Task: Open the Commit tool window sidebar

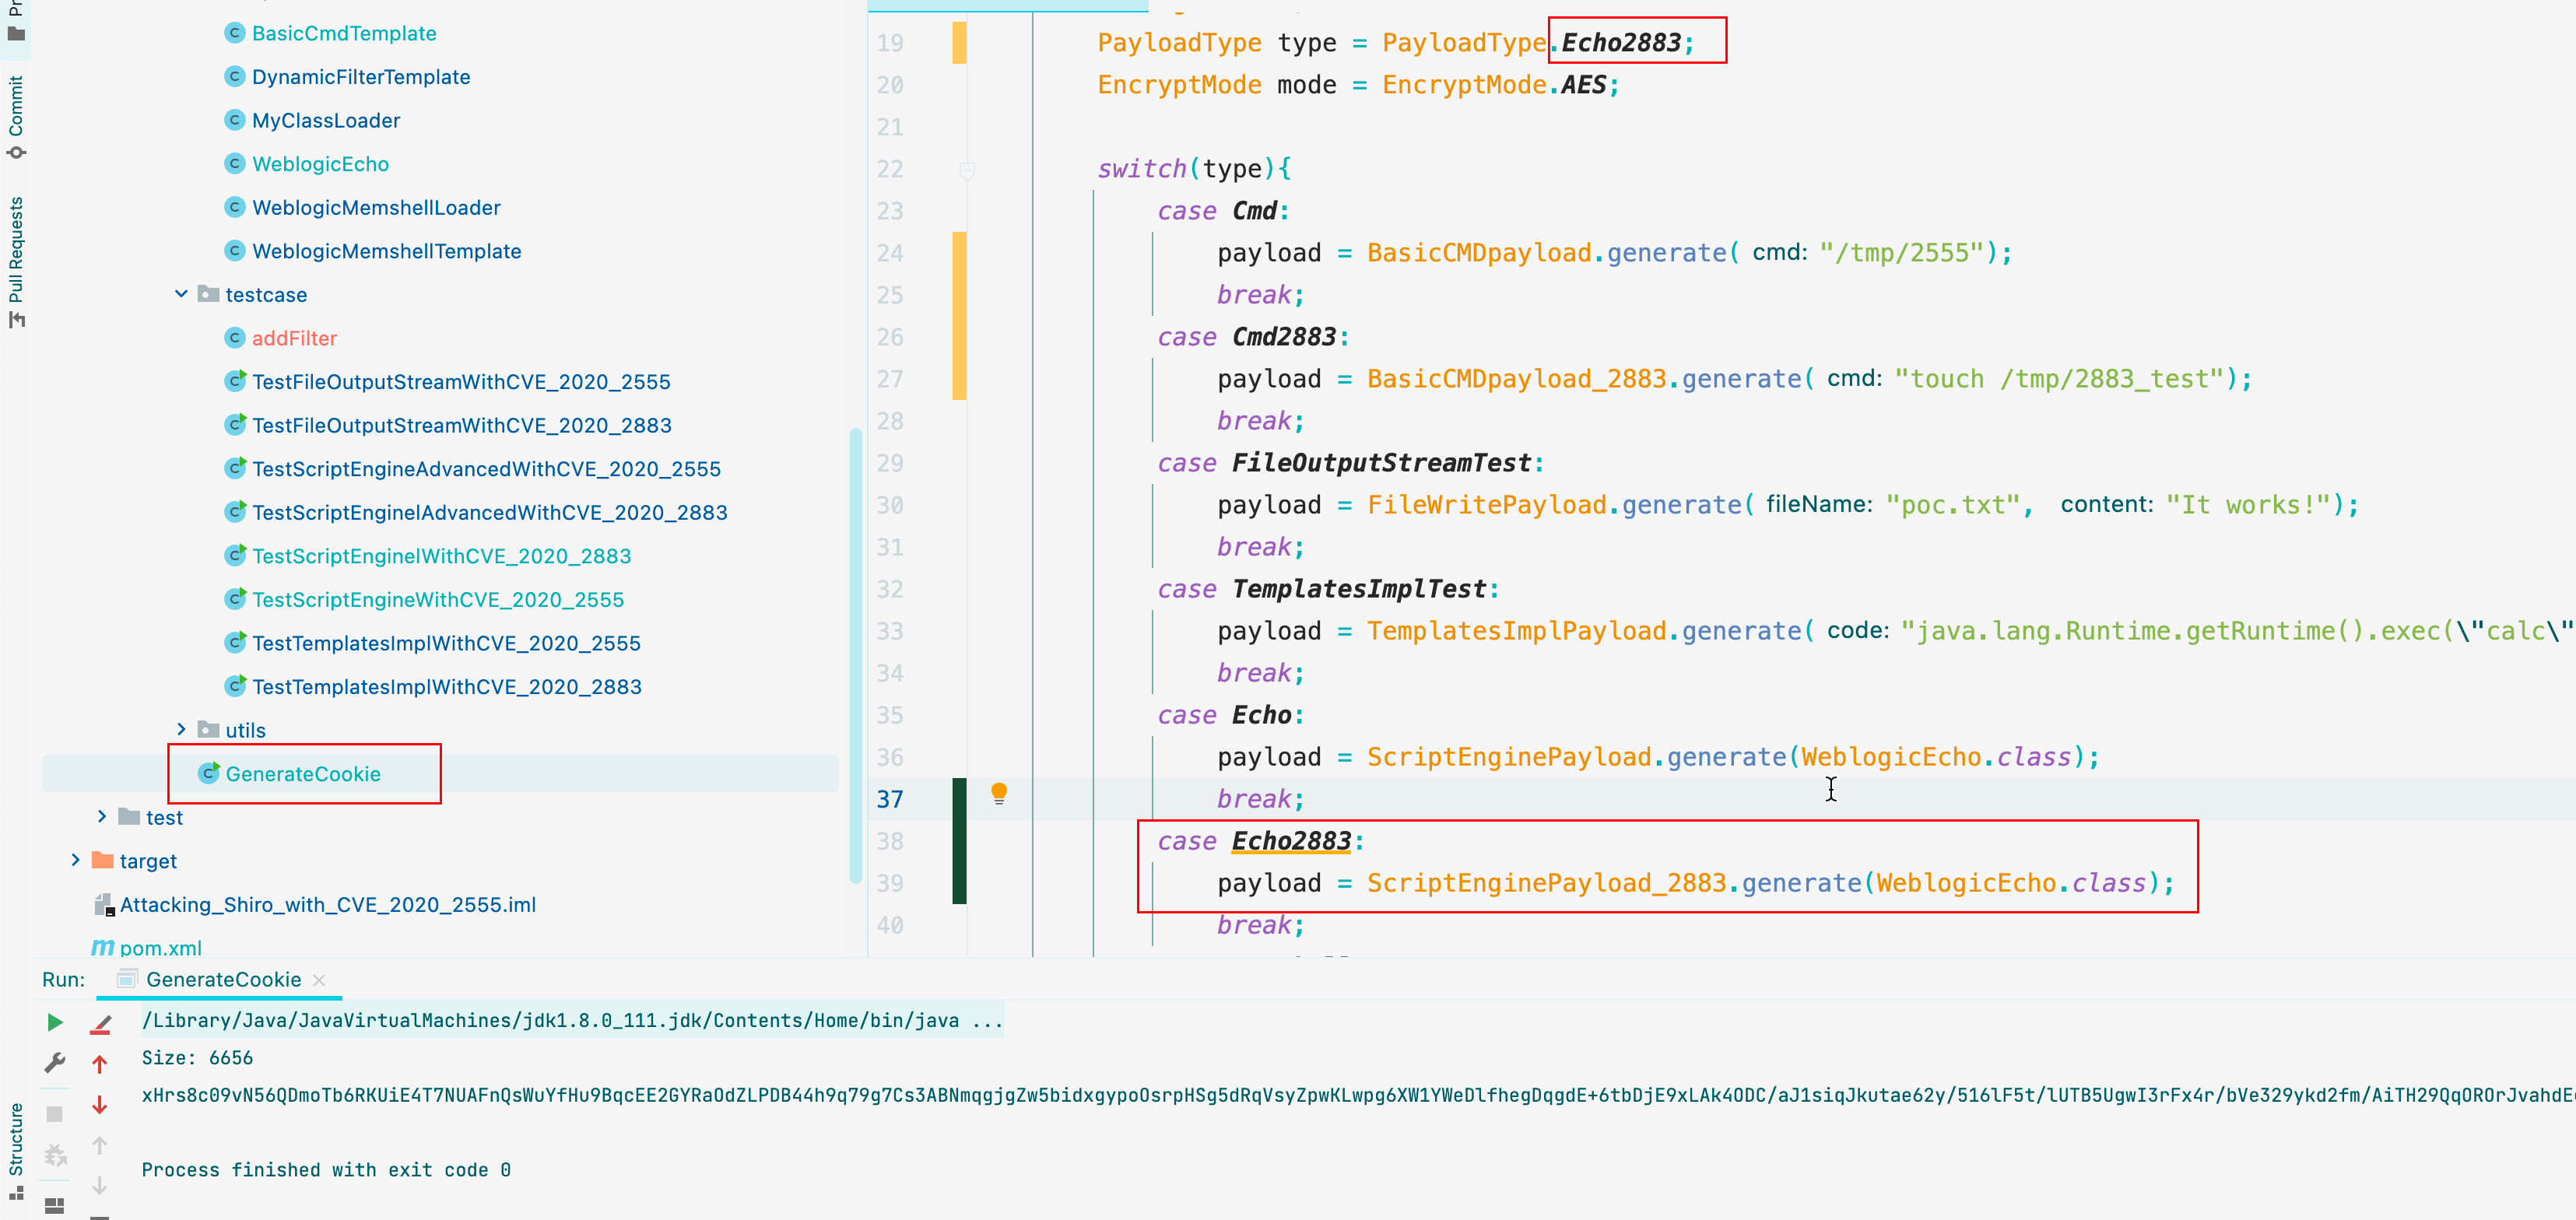Action: coord(16,115)
